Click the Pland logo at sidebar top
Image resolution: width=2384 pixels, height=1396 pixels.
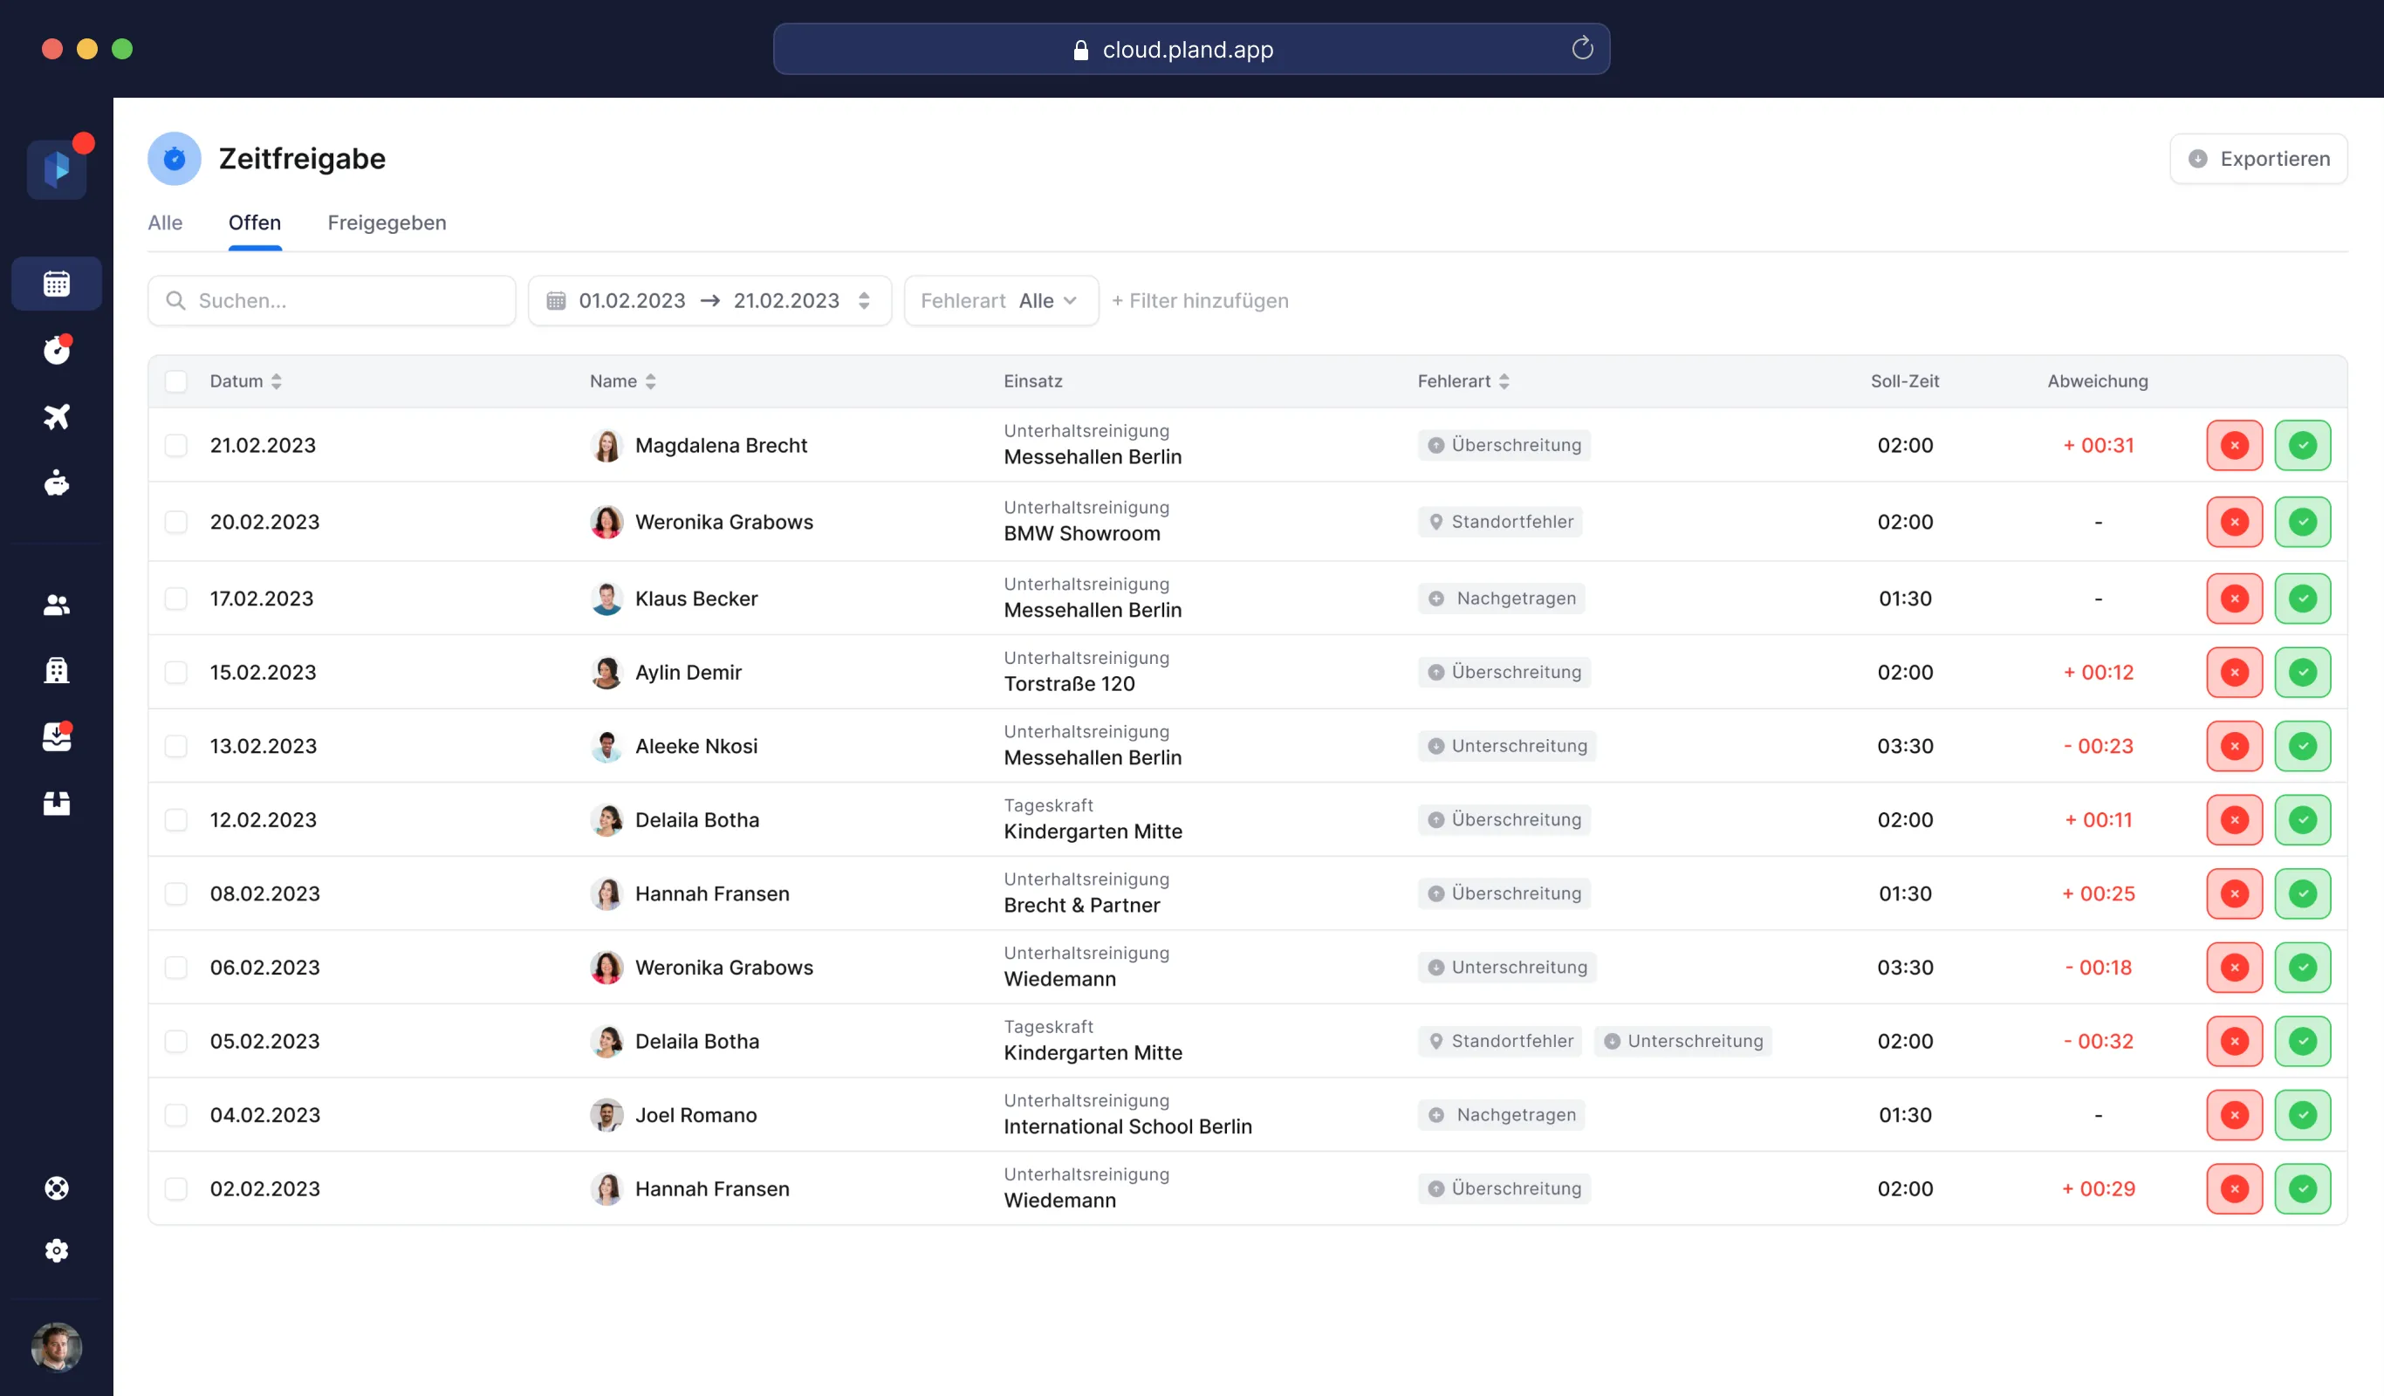57,168
